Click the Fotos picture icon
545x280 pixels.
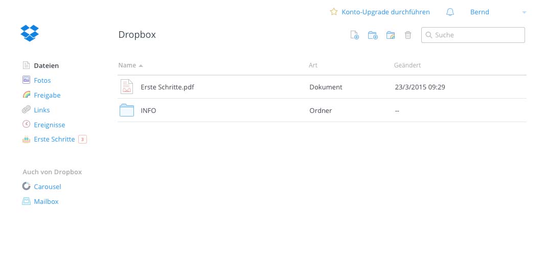tap(26, 80)
